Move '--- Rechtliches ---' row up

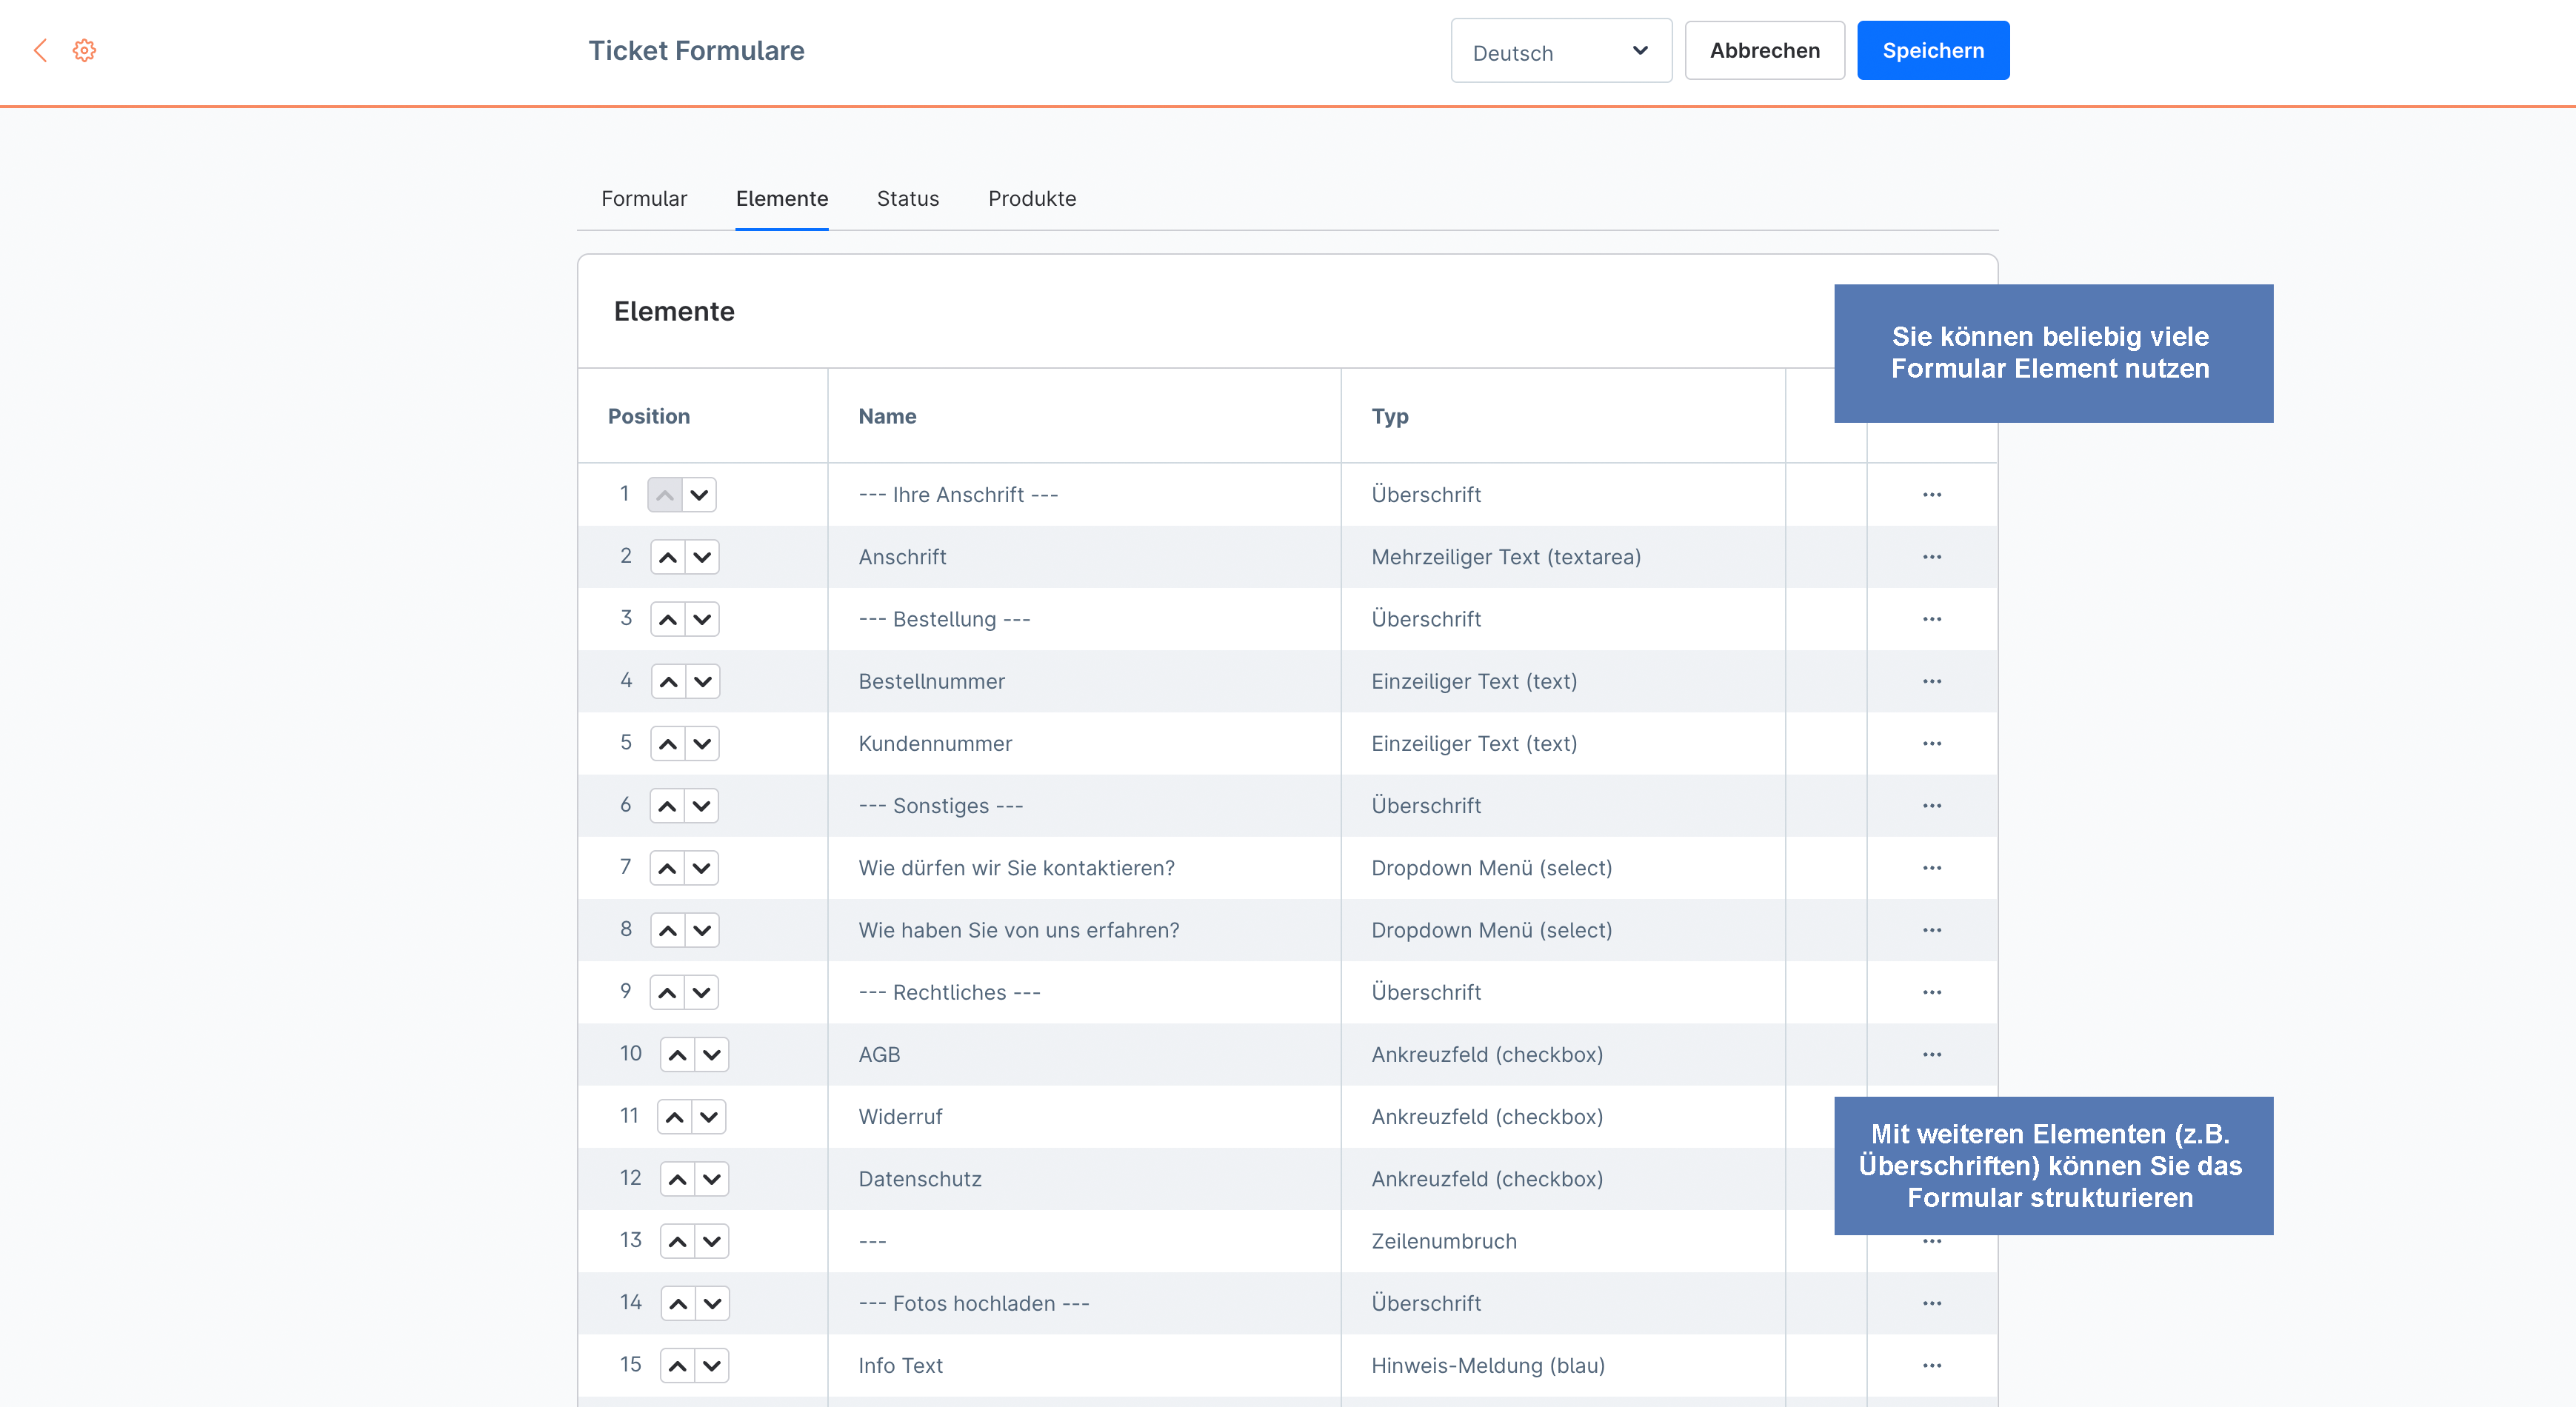(x=667, y=992)
